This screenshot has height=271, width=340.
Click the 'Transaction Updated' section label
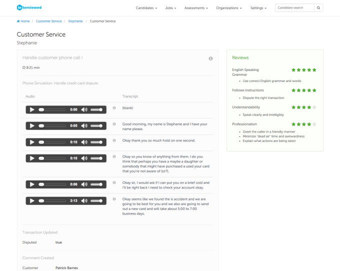[x=40, y=232]
